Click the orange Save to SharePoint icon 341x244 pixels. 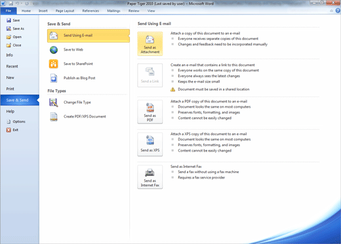(54, 64)
